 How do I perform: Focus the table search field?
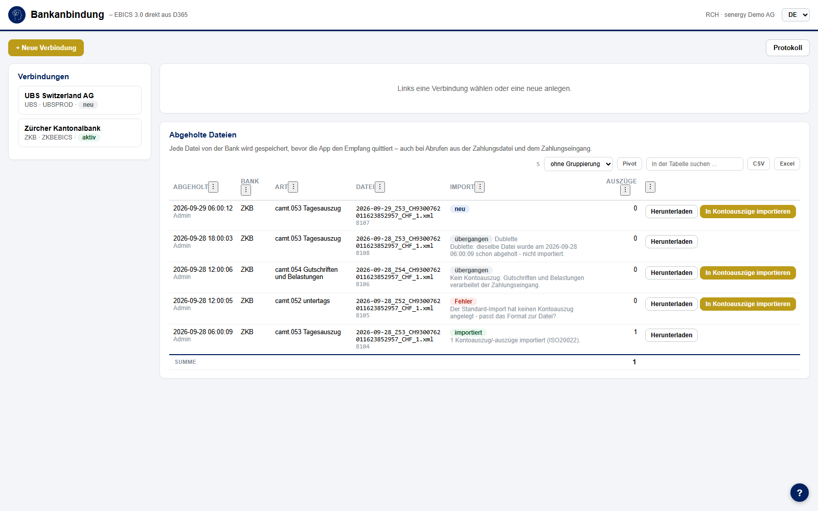coord(694,164)
